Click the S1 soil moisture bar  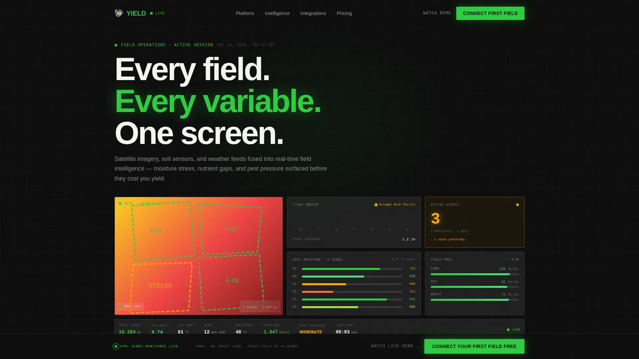352,284
